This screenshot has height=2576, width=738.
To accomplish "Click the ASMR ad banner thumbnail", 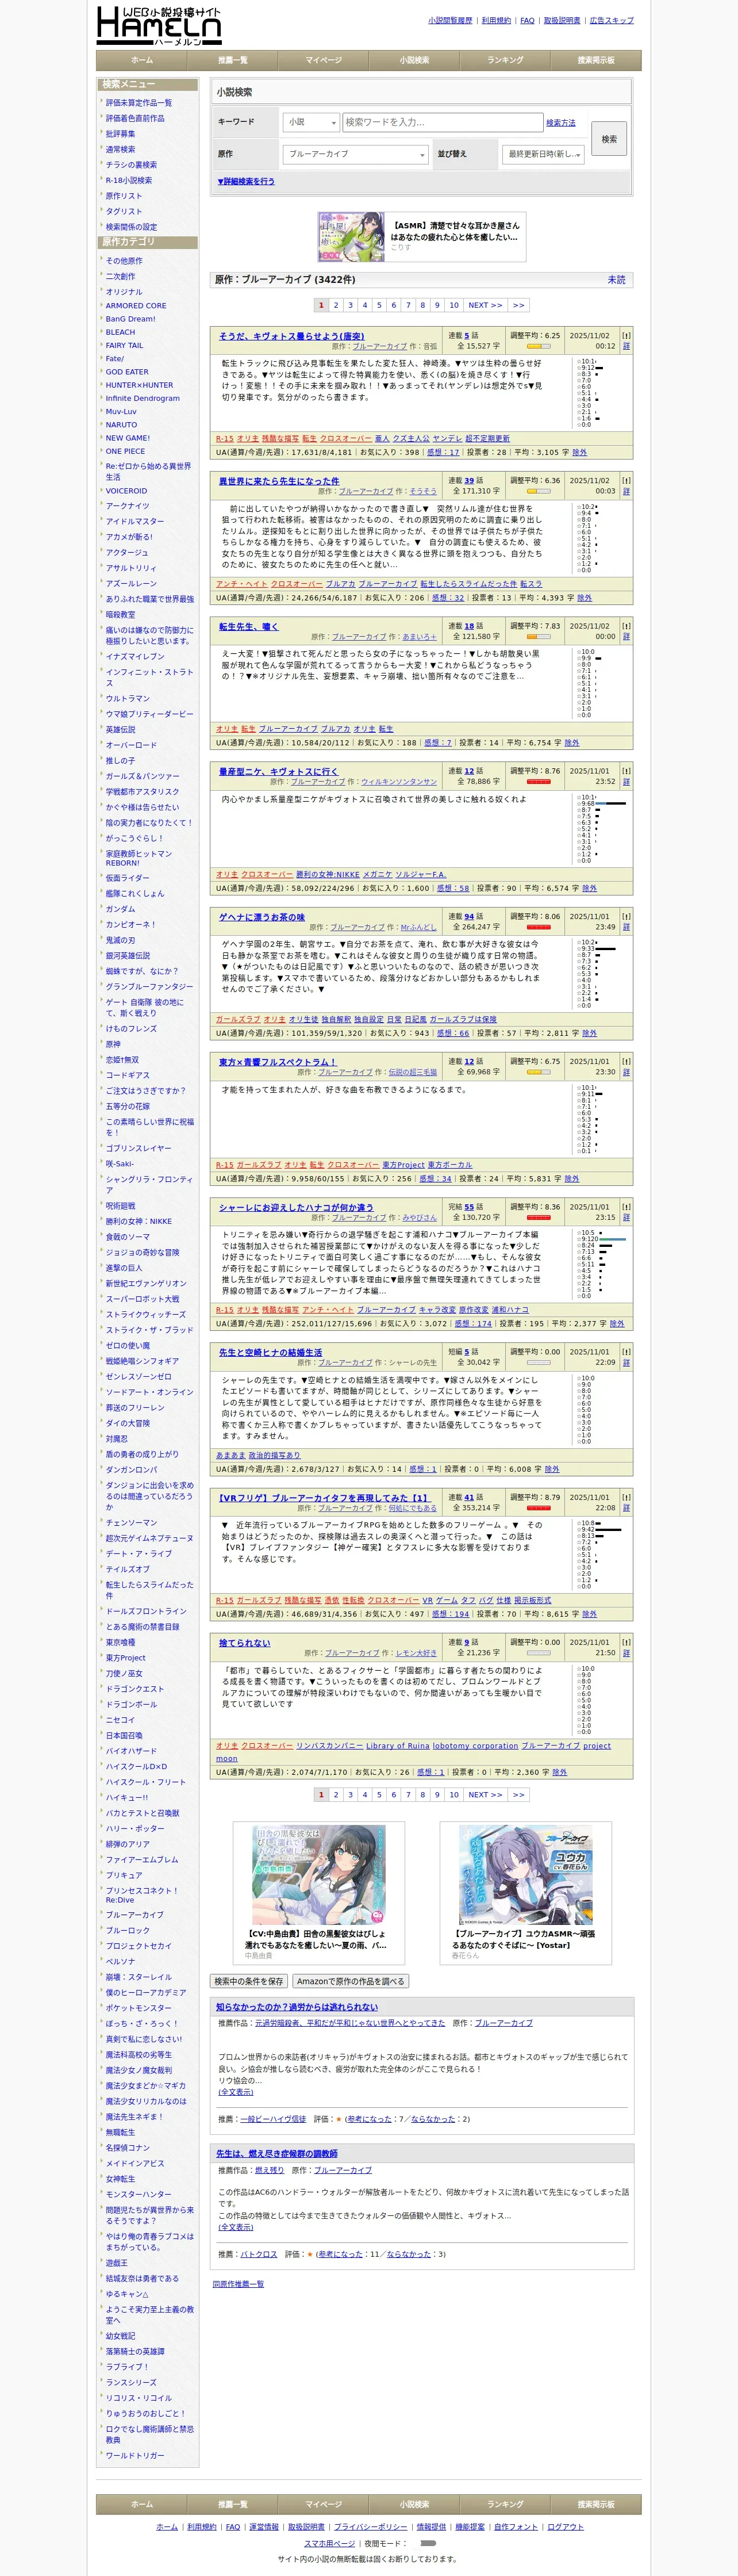I will click(x=351, y=237).
